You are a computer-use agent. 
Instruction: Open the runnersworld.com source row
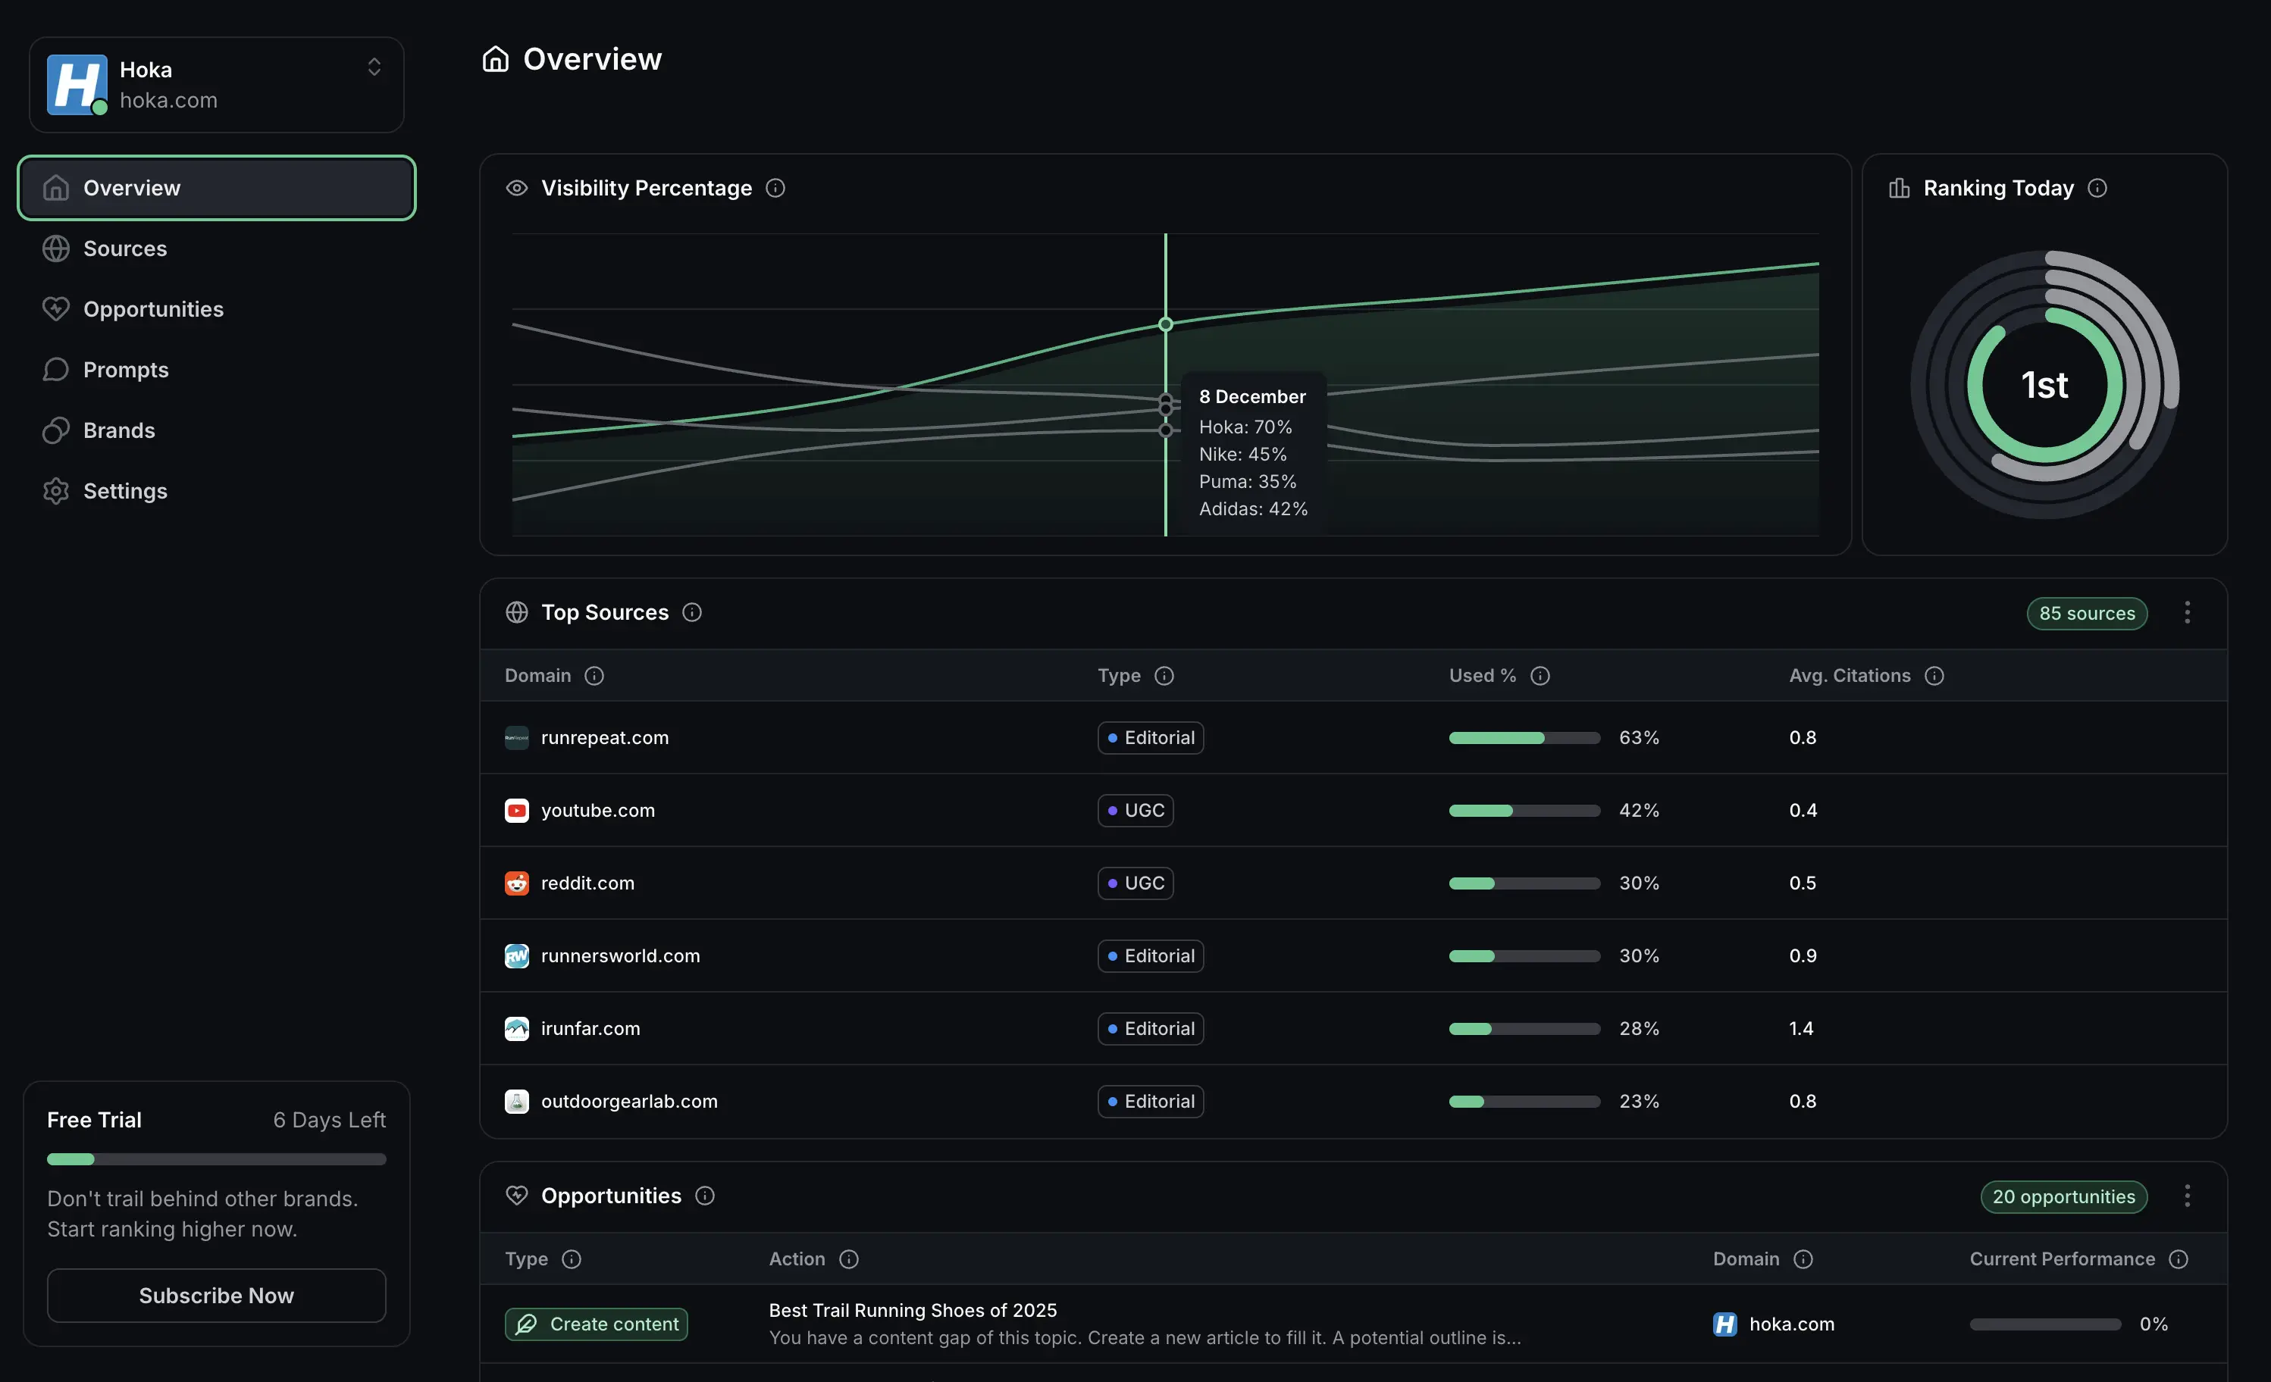pyautogui.click(x=619, y=955)
